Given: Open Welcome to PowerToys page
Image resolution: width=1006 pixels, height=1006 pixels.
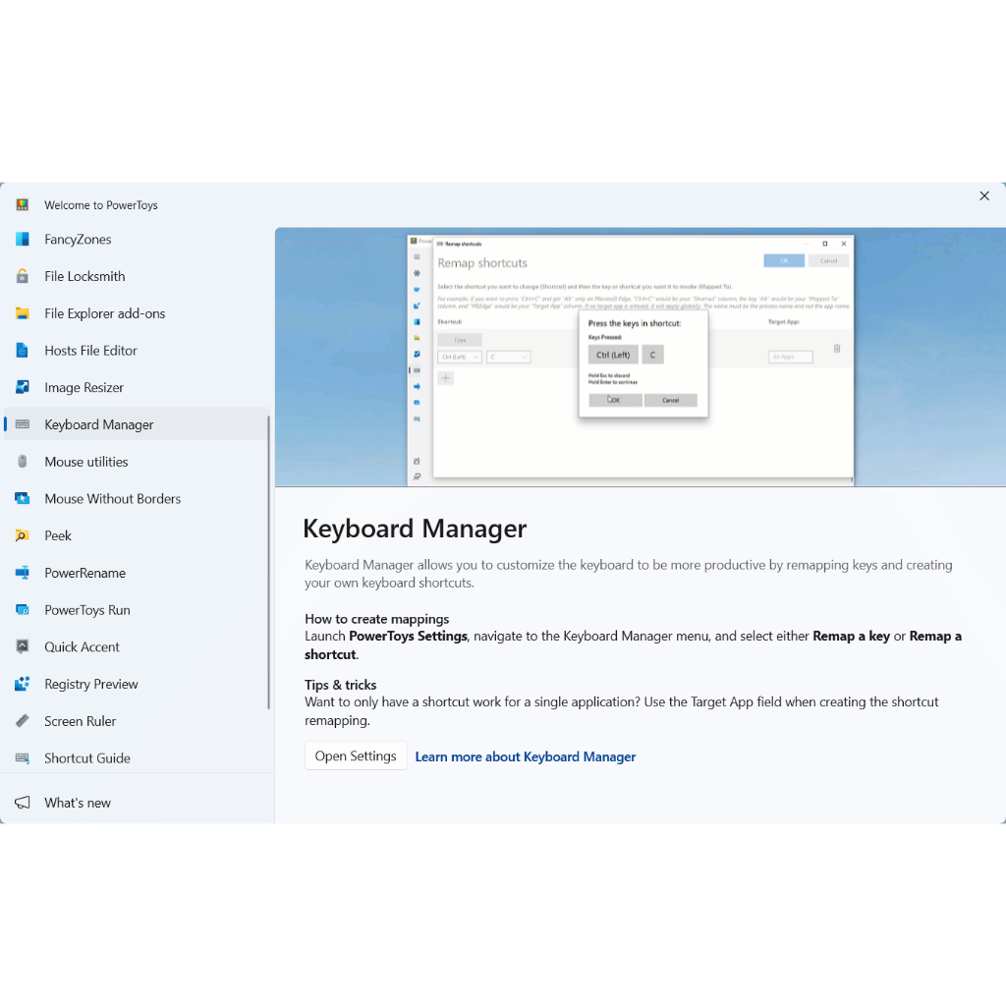Looking at the screenshot, I should (100, 205).
